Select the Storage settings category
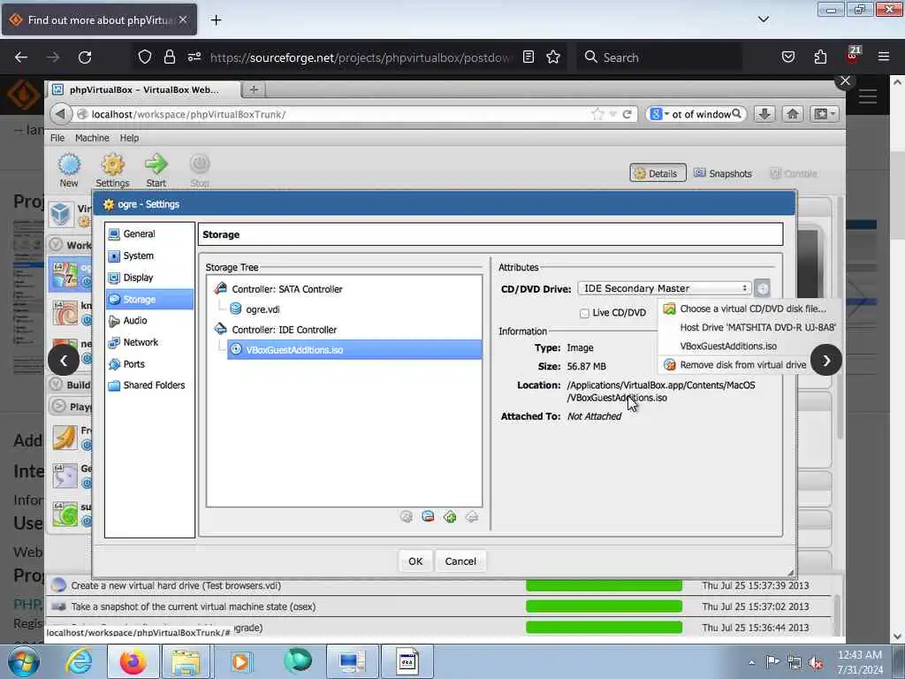The image size is (905, 679). click(149, 299)
